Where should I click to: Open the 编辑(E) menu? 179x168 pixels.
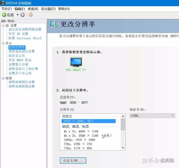pos(20,9)
